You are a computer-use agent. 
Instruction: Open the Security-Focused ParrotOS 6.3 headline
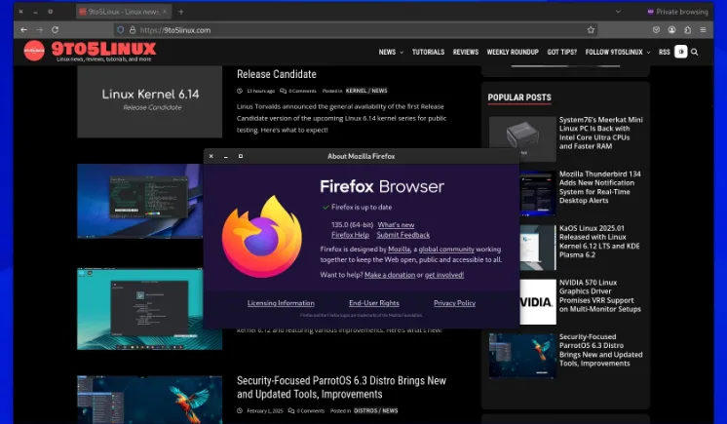click(341, 387)
